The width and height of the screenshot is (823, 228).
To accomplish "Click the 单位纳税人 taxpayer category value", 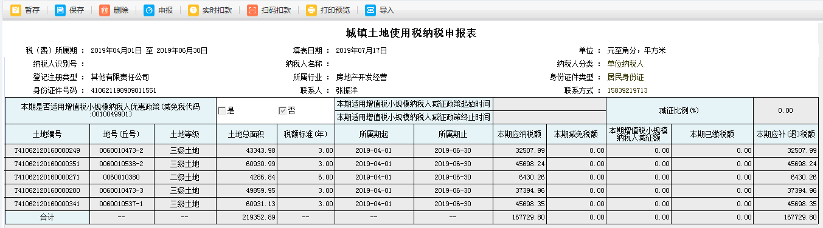I will 625,64.
